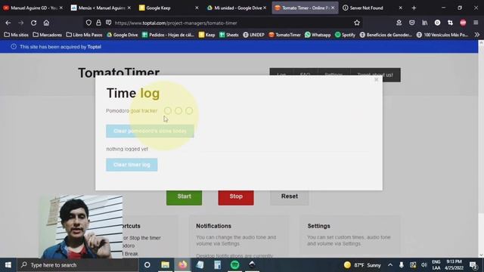Viewport: 484px width, 272px height.
Task: Open the TomatoTimer bookmark
Action: [x=284, y=35]
